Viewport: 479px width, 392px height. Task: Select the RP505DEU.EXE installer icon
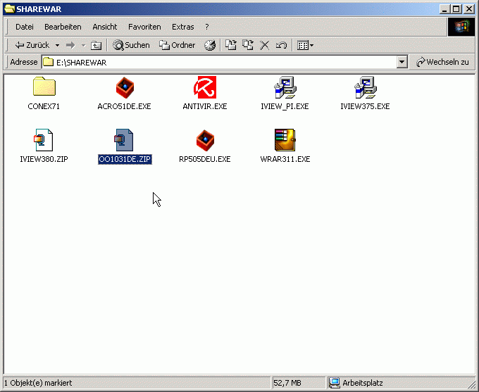205,141
